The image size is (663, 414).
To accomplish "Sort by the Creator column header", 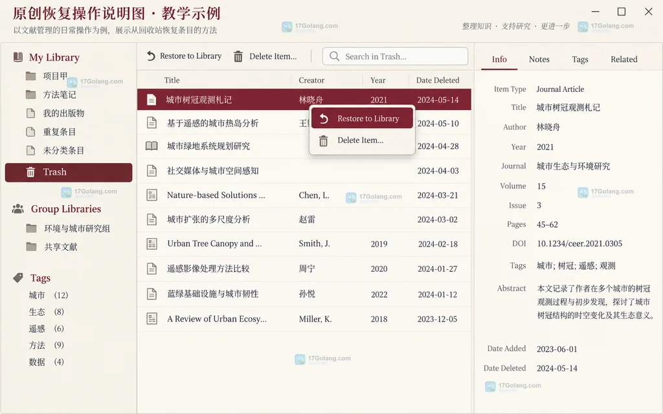I will pos(311,80).
